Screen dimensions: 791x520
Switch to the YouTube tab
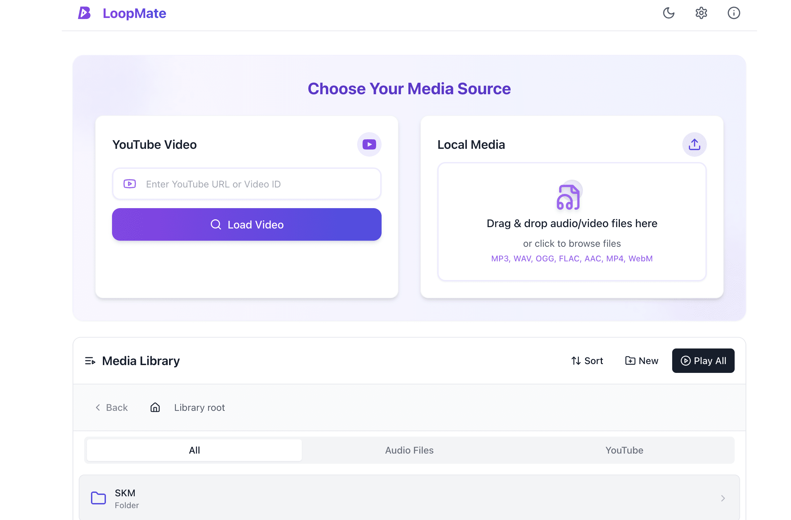624,450
